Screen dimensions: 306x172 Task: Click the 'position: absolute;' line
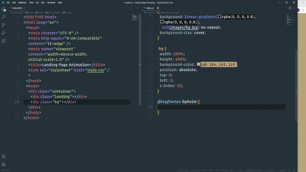click(178, 70)
